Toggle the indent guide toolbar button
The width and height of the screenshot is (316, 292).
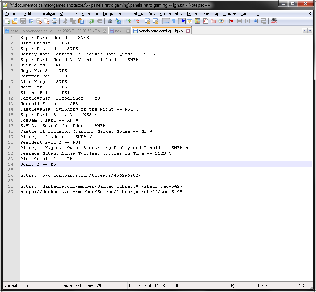coord(182,21)
